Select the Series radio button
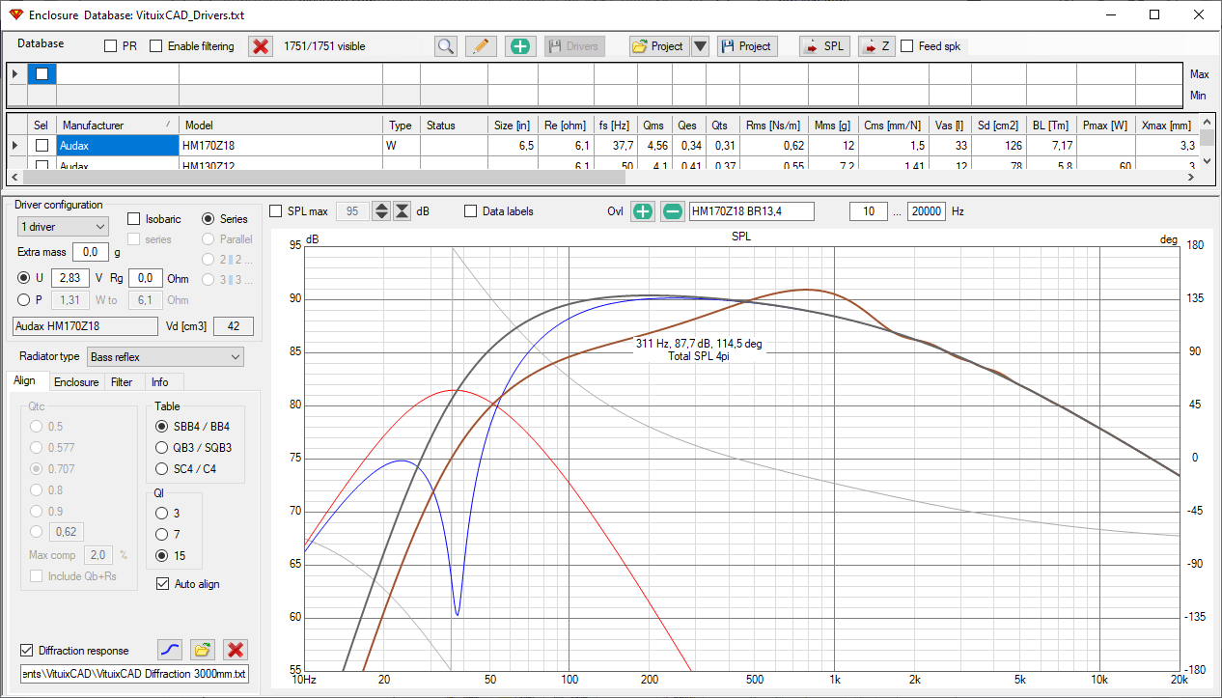Viewport: 1222px width, 698px height. point(208,219)
